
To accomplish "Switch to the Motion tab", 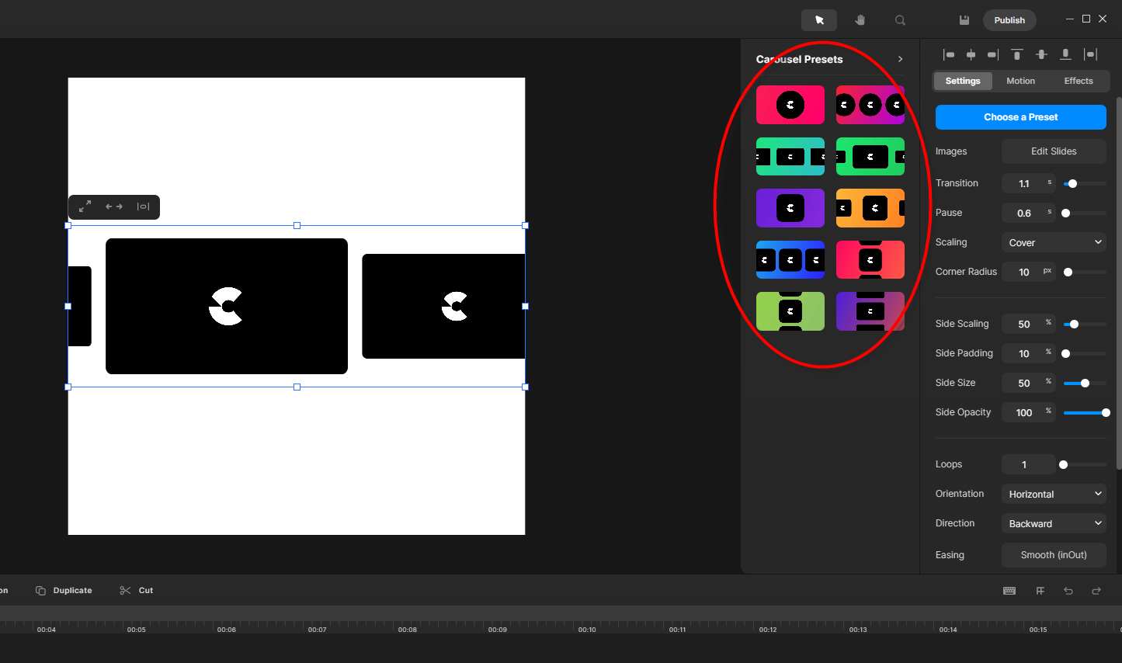I will (1020, 81).
